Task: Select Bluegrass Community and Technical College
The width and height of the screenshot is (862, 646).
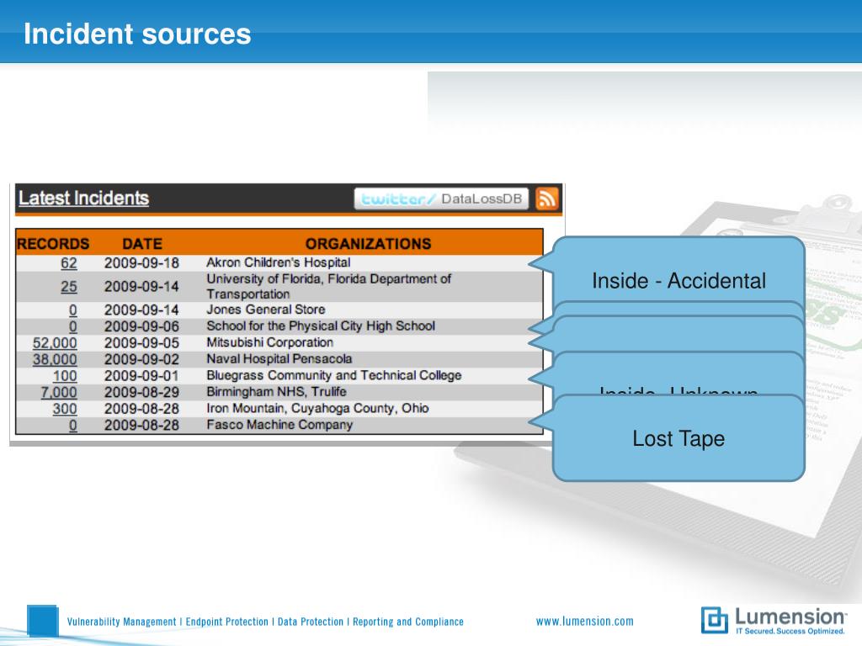Action: [333, 375]
